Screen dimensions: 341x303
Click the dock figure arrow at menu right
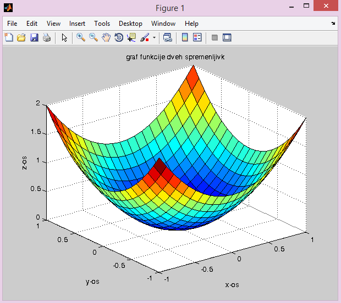(x=333, y=24)
